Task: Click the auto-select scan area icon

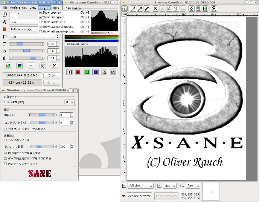Action: point(191,9)
